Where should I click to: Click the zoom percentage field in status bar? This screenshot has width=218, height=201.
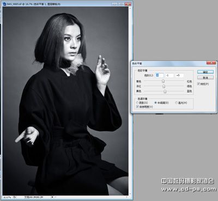(x=7, y=197)
